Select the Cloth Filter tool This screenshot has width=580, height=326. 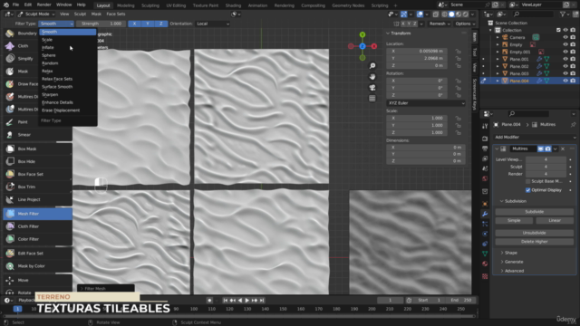tap(37, 226)
